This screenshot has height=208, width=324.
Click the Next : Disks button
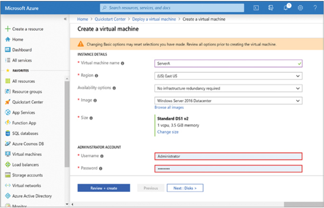click(x=185, y=188)
